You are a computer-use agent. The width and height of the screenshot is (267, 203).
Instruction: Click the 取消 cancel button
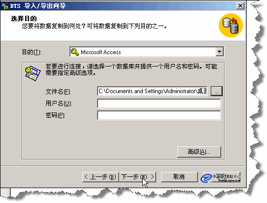179,177
